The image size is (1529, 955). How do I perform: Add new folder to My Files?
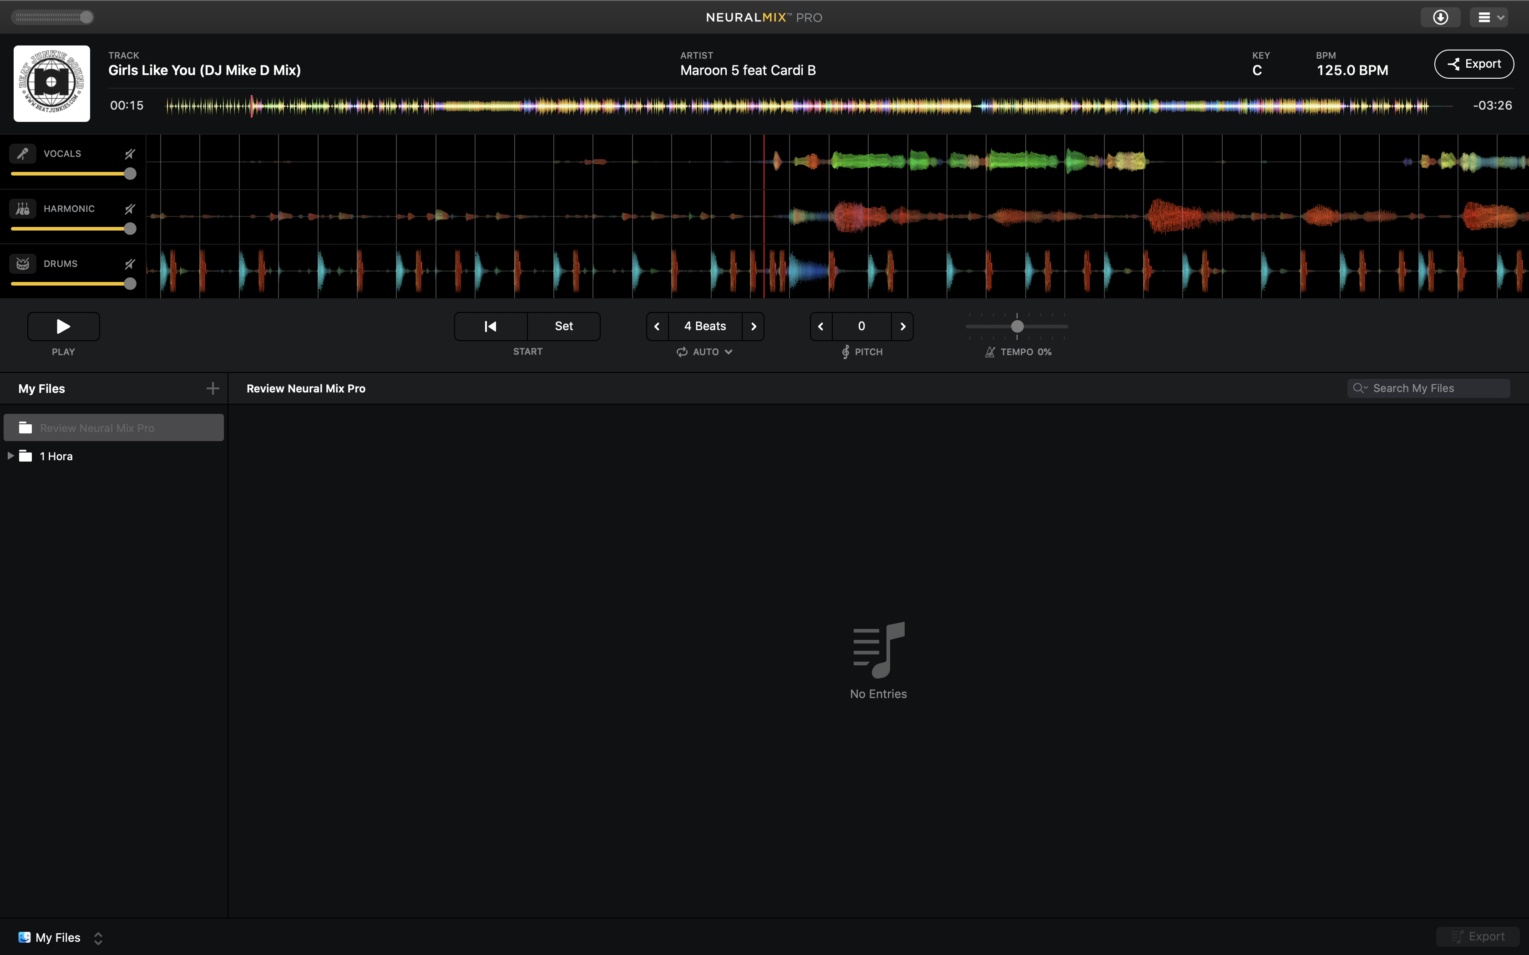(213, 388)
